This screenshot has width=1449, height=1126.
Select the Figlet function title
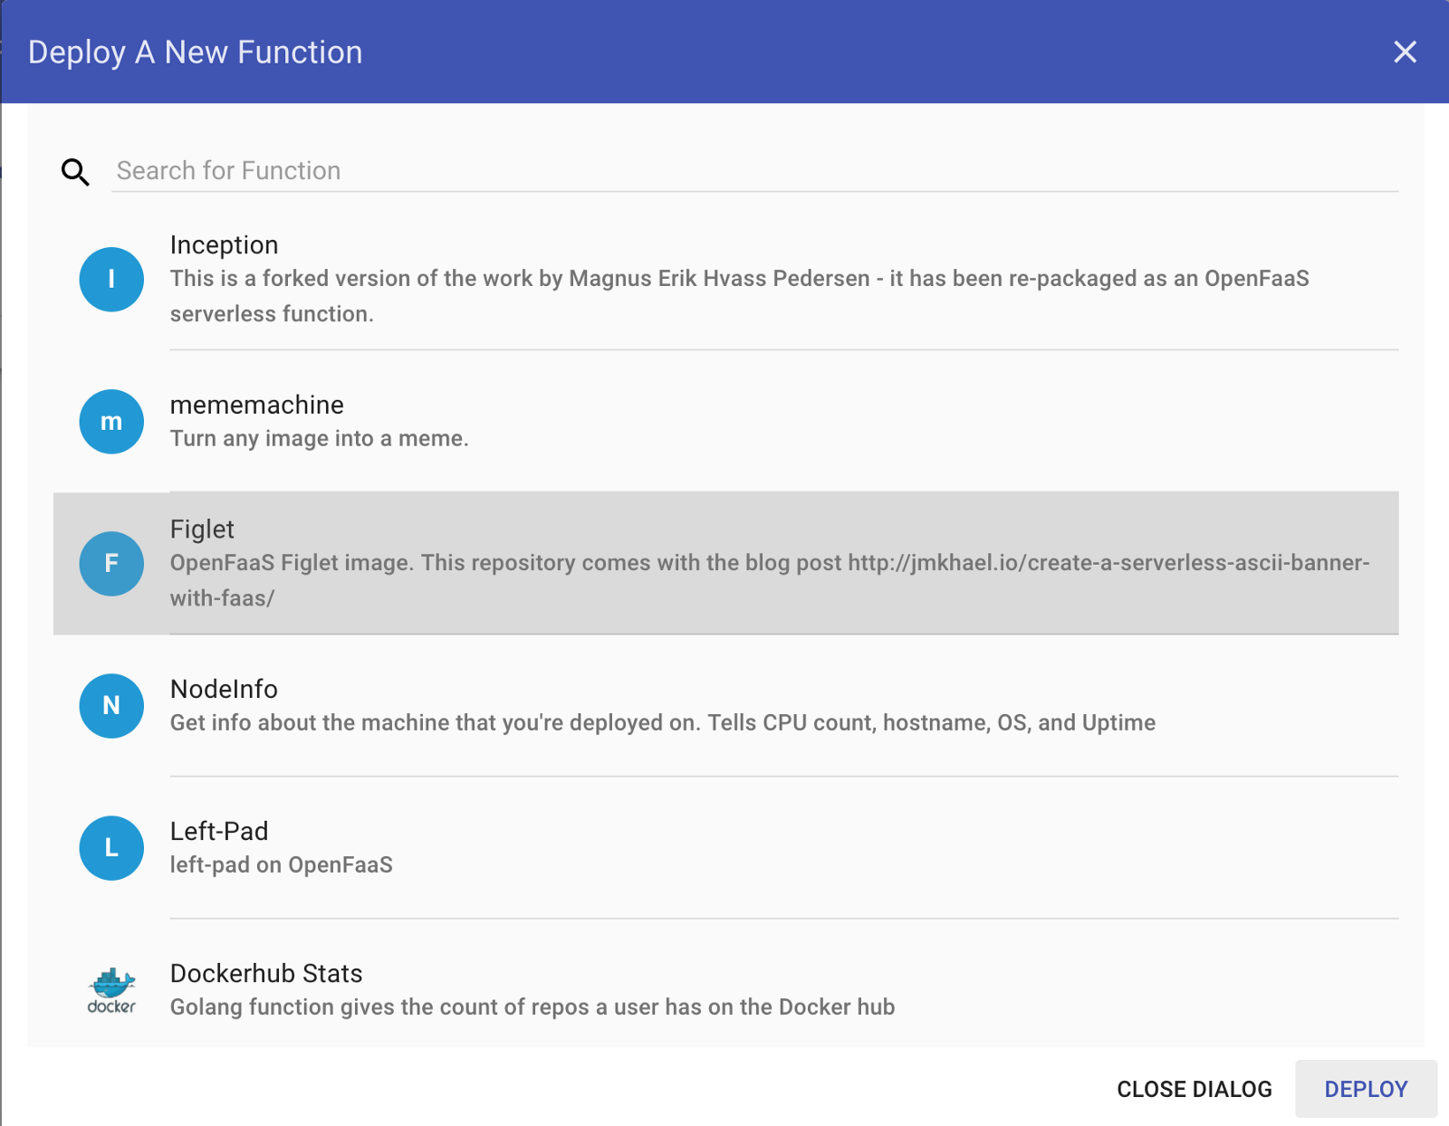coord(202,530)
